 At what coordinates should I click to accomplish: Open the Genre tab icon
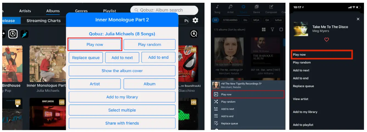tap(256, 7)
